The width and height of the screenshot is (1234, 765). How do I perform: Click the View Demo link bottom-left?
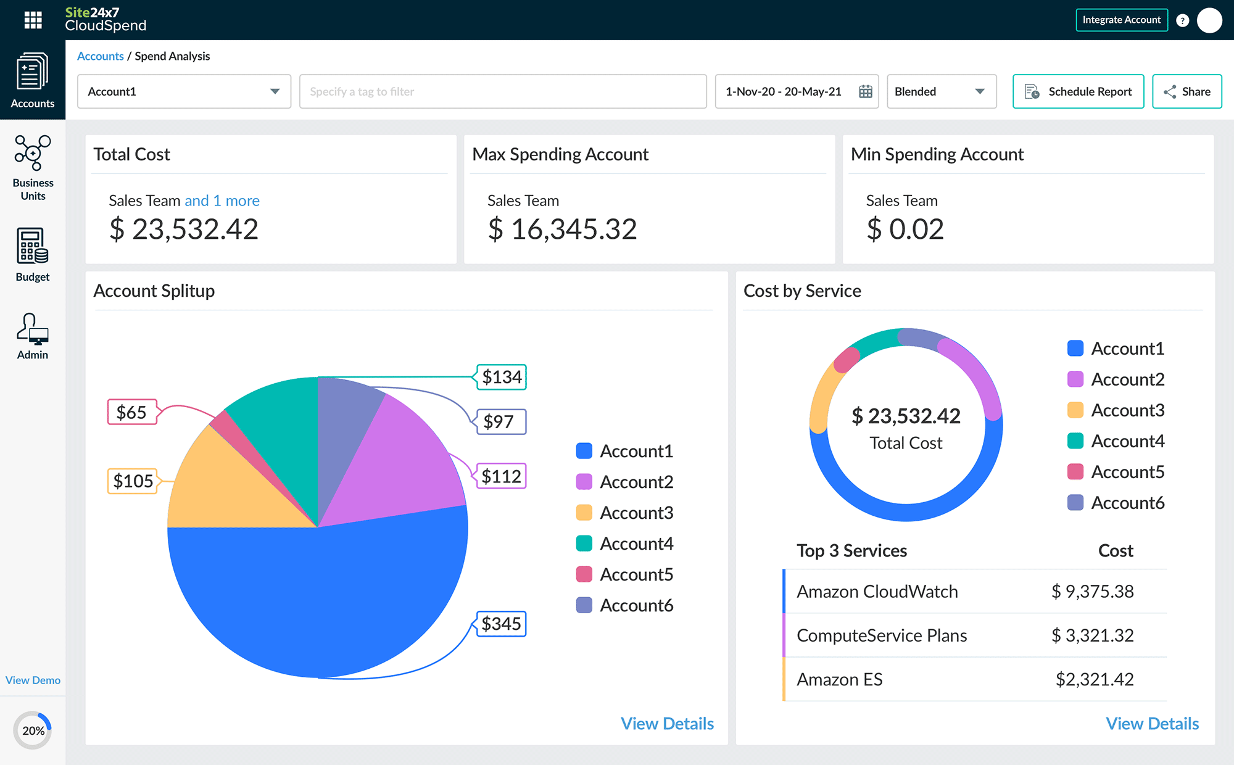tap(33, 680)
